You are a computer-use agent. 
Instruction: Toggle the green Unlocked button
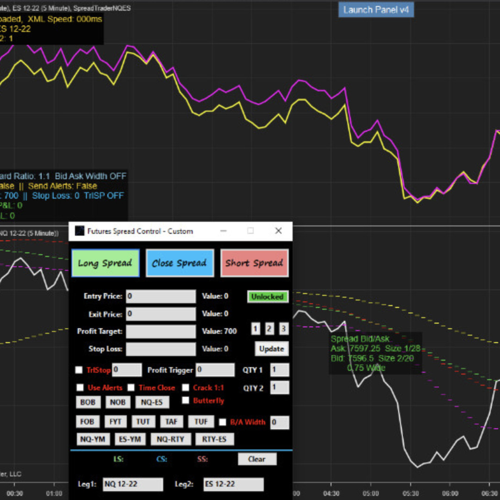click(268, 297)
